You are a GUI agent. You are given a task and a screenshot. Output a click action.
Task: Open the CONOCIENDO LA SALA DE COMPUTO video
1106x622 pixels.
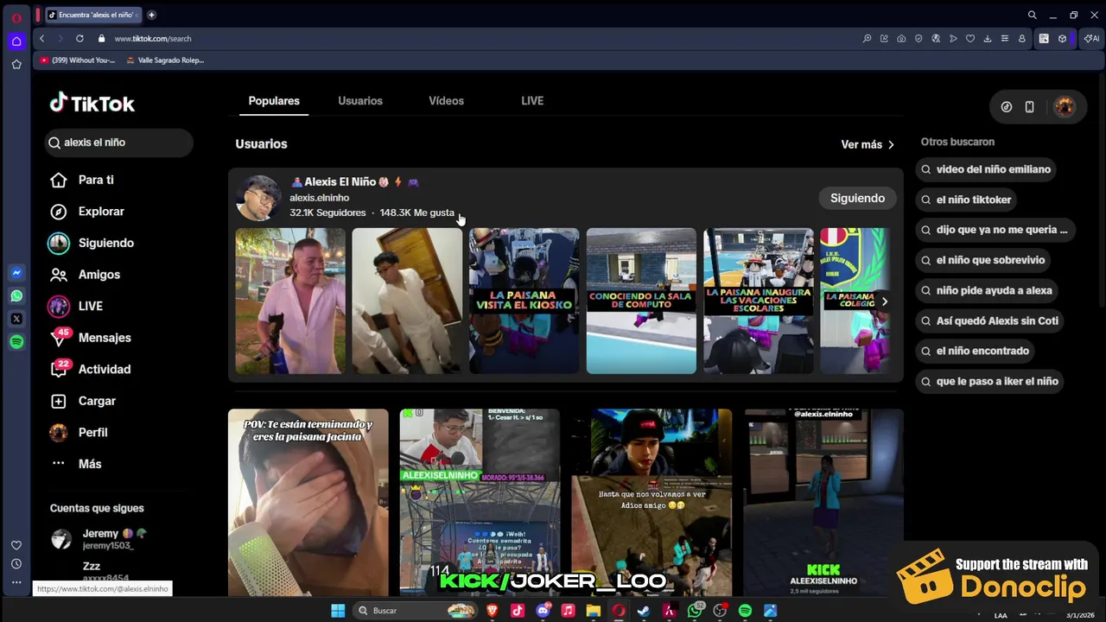641,301
